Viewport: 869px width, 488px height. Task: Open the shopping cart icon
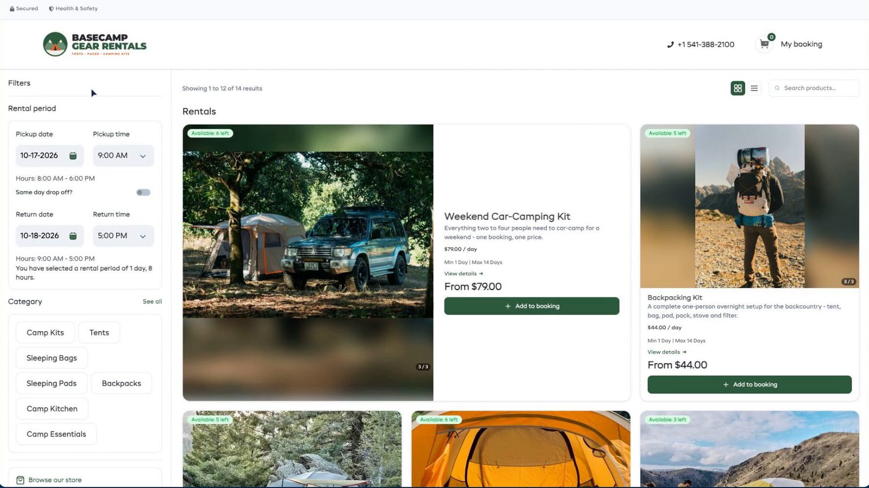click(x=764, y=45)
